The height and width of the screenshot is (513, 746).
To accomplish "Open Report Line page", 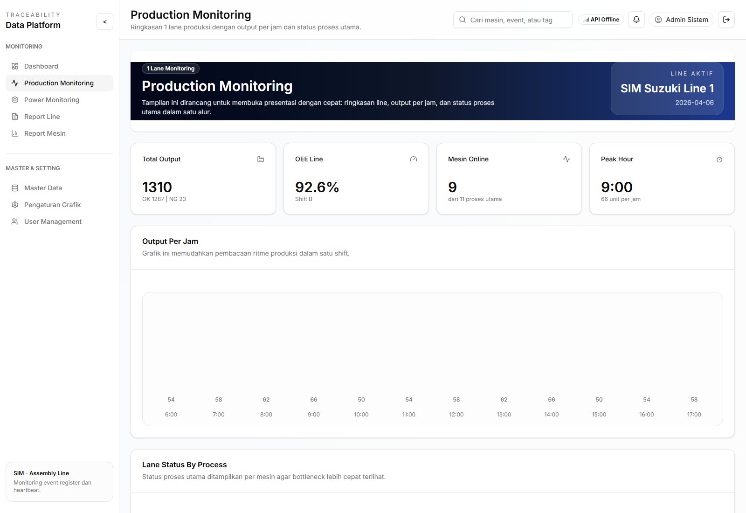I will 59,117.
